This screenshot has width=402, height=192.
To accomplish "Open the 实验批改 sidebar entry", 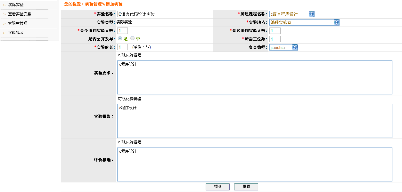I will [x=16, y=33].
